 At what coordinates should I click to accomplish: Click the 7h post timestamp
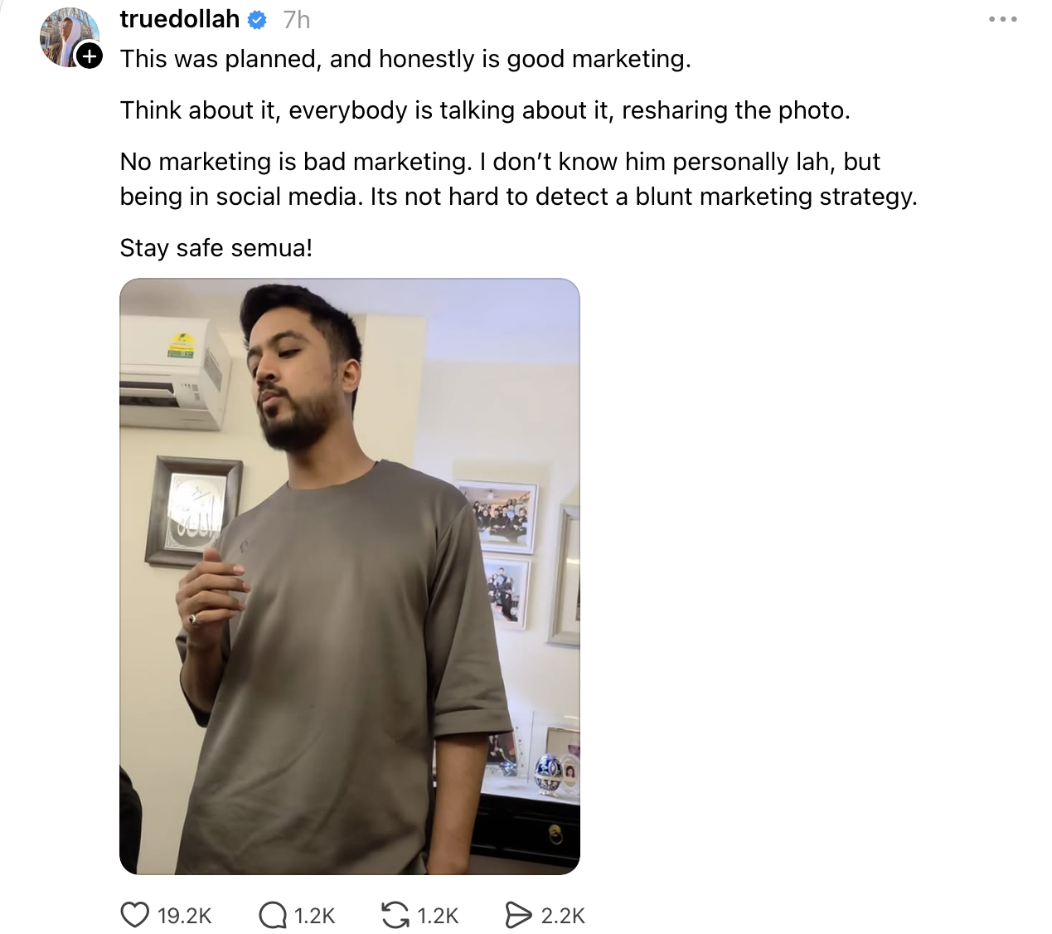296,20
